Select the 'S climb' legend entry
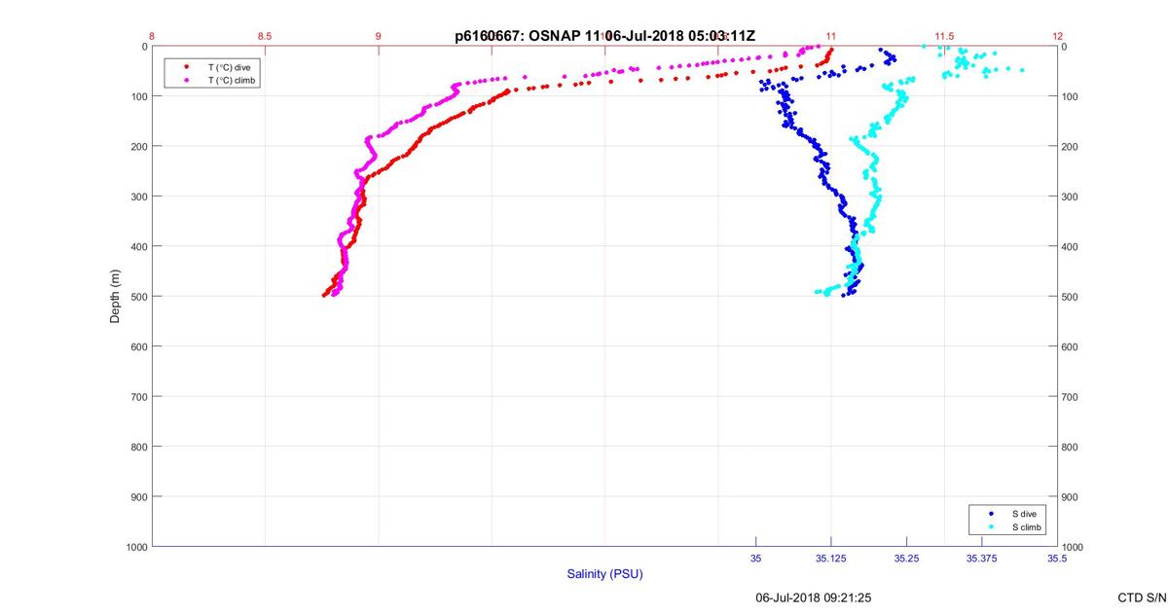 [1027, 526]
